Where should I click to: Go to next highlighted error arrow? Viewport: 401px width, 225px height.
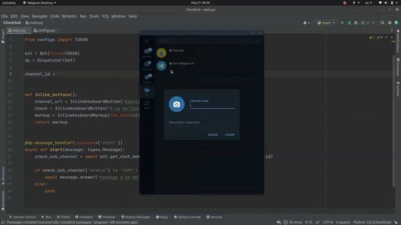point(392,37)
